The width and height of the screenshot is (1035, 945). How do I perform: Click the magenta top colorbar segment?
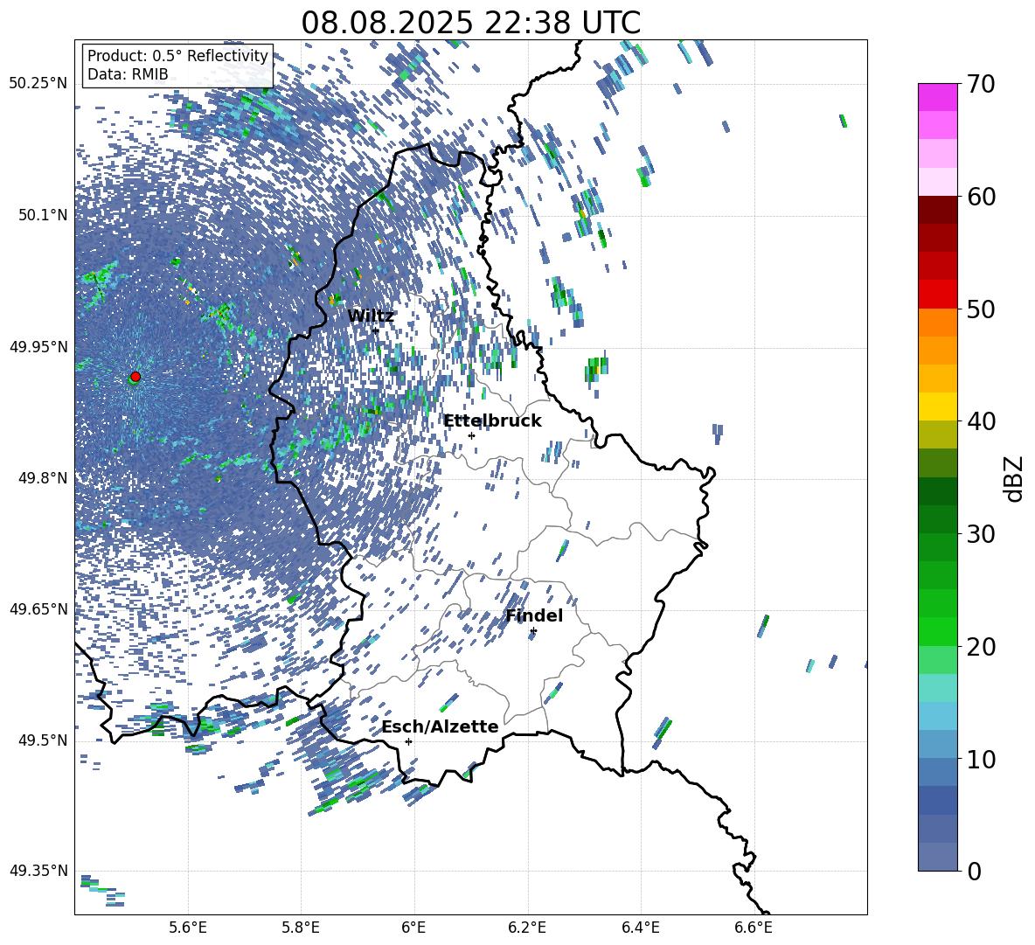937,97
